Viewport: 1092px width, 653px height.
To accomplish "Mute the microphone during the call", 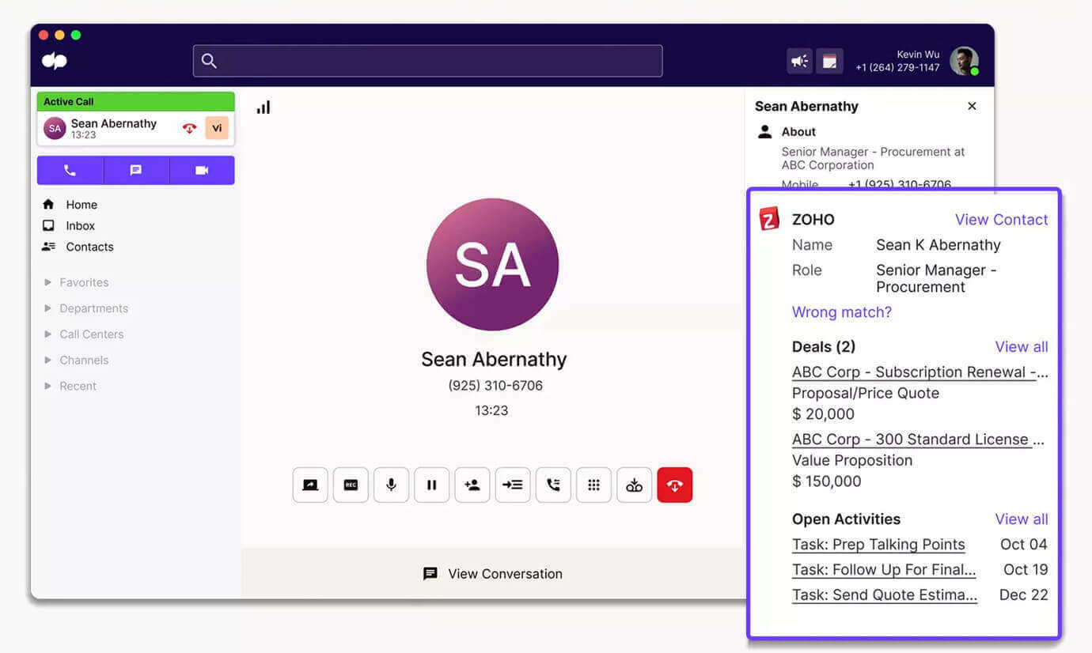I will pos(391,485).
